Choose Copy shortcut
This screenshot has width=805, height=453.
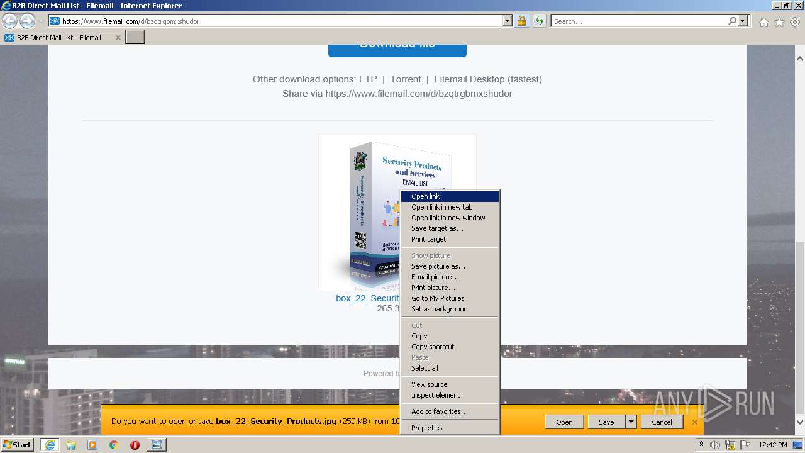coord(450,347)
